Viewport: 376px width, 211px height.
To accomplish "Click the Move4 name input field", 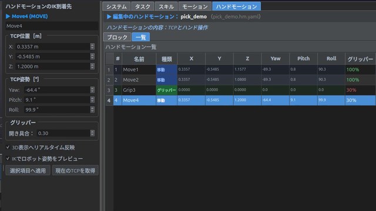I will tap(52, 26).
